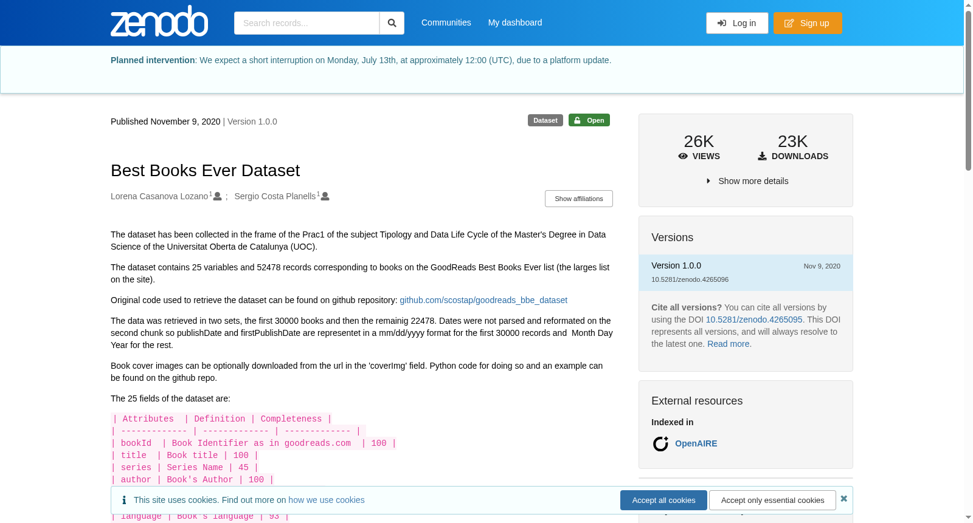Click author name Sergio Costa Planells
Viewport: 973px width, 523px height.
pyautogui.click(x=275, y=196)
